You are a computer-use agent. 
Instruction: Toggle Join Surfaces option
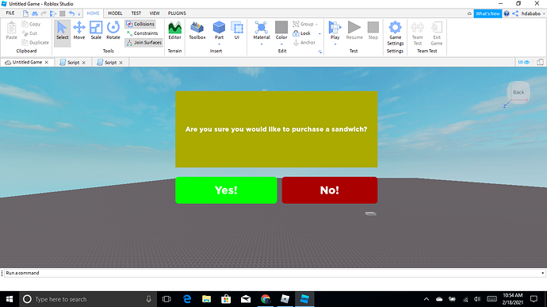(x=143, y=42)
